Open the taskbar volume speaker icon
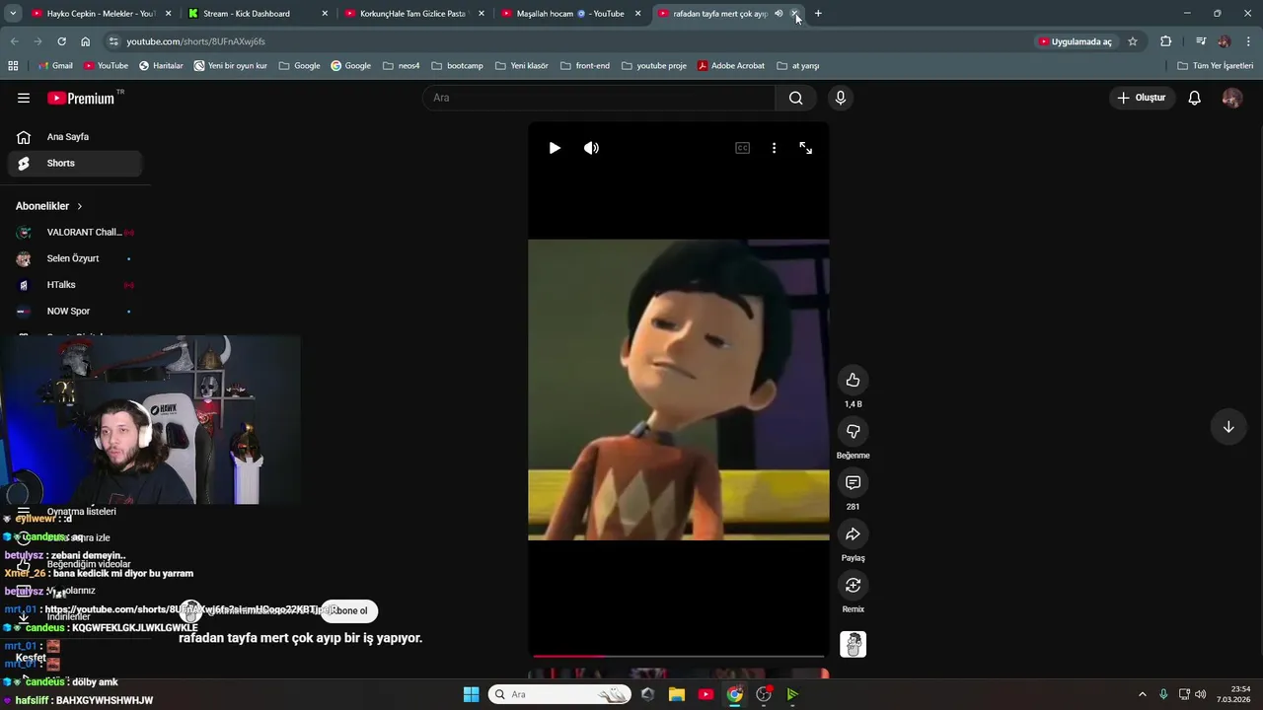This screenshot has width=1263, height=710. point(1201,694)
